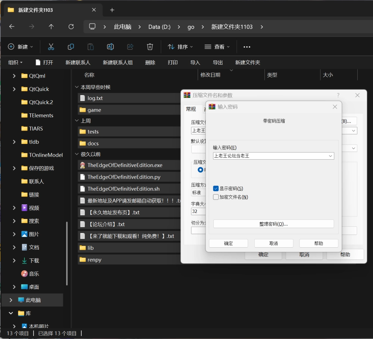Refresh the current folder view
The width and height of the screenshot is (373, 339).
[71, 26]
